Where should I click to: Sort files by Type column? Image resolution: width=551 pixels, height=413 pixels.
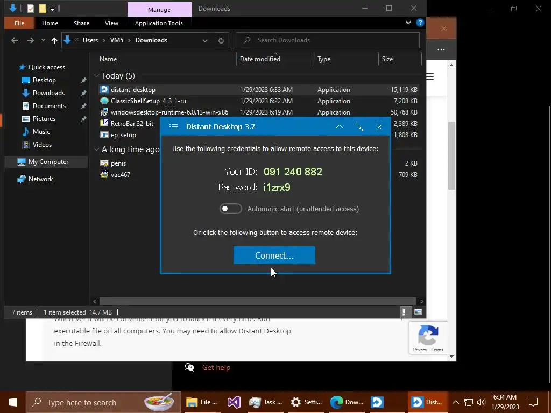coord(324,59)
